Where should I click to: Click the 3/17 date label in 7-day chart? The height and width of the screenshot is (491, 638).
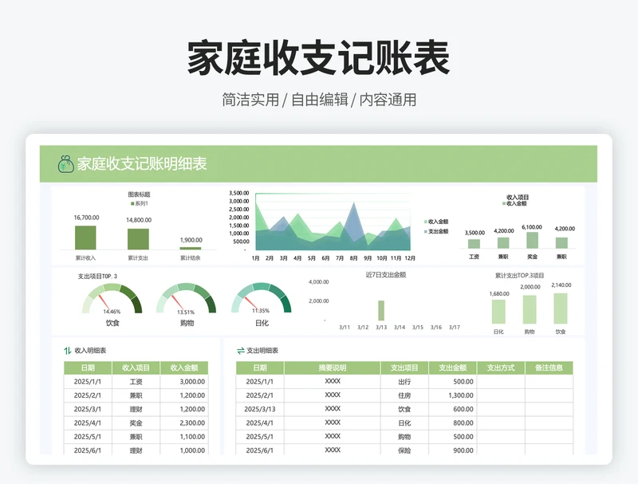454,327
